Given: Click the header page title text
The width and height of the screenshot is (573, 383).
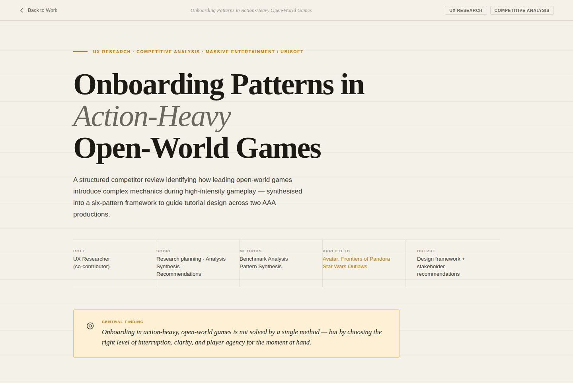Looking at the screenshot, I should pos(251,10).
